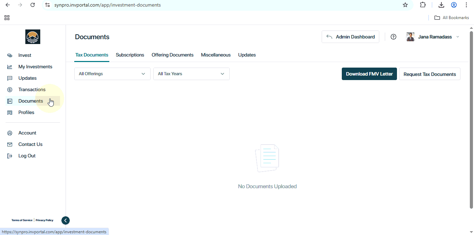The height and width of the screenshot is (235, 474).
Task: Open the Privacy Policy link
Action: point(44,220)
